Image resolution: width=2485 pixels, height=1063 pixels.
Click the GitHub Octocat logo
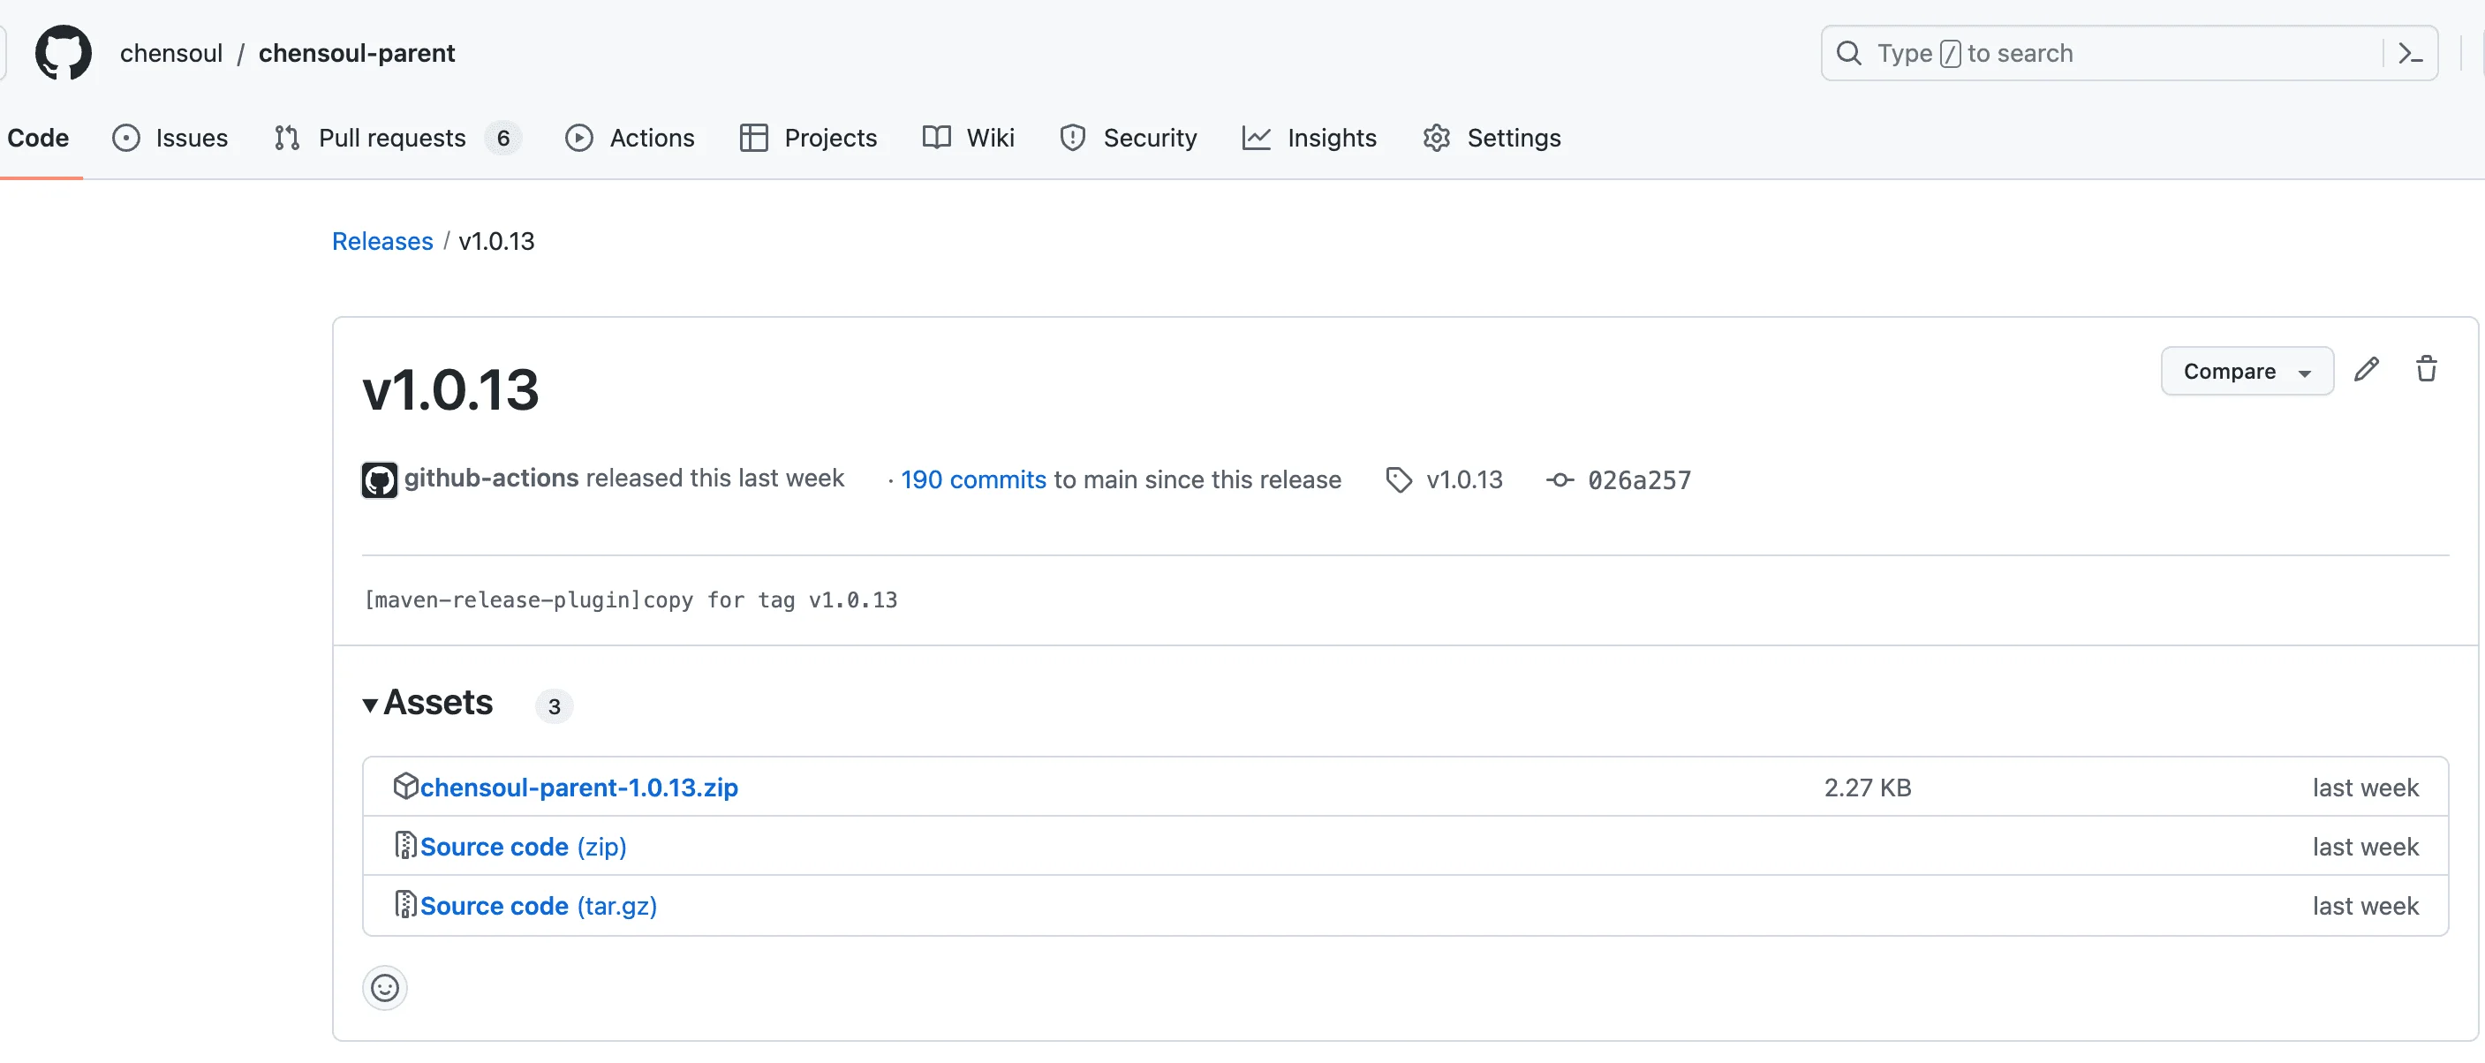point(64,53)
